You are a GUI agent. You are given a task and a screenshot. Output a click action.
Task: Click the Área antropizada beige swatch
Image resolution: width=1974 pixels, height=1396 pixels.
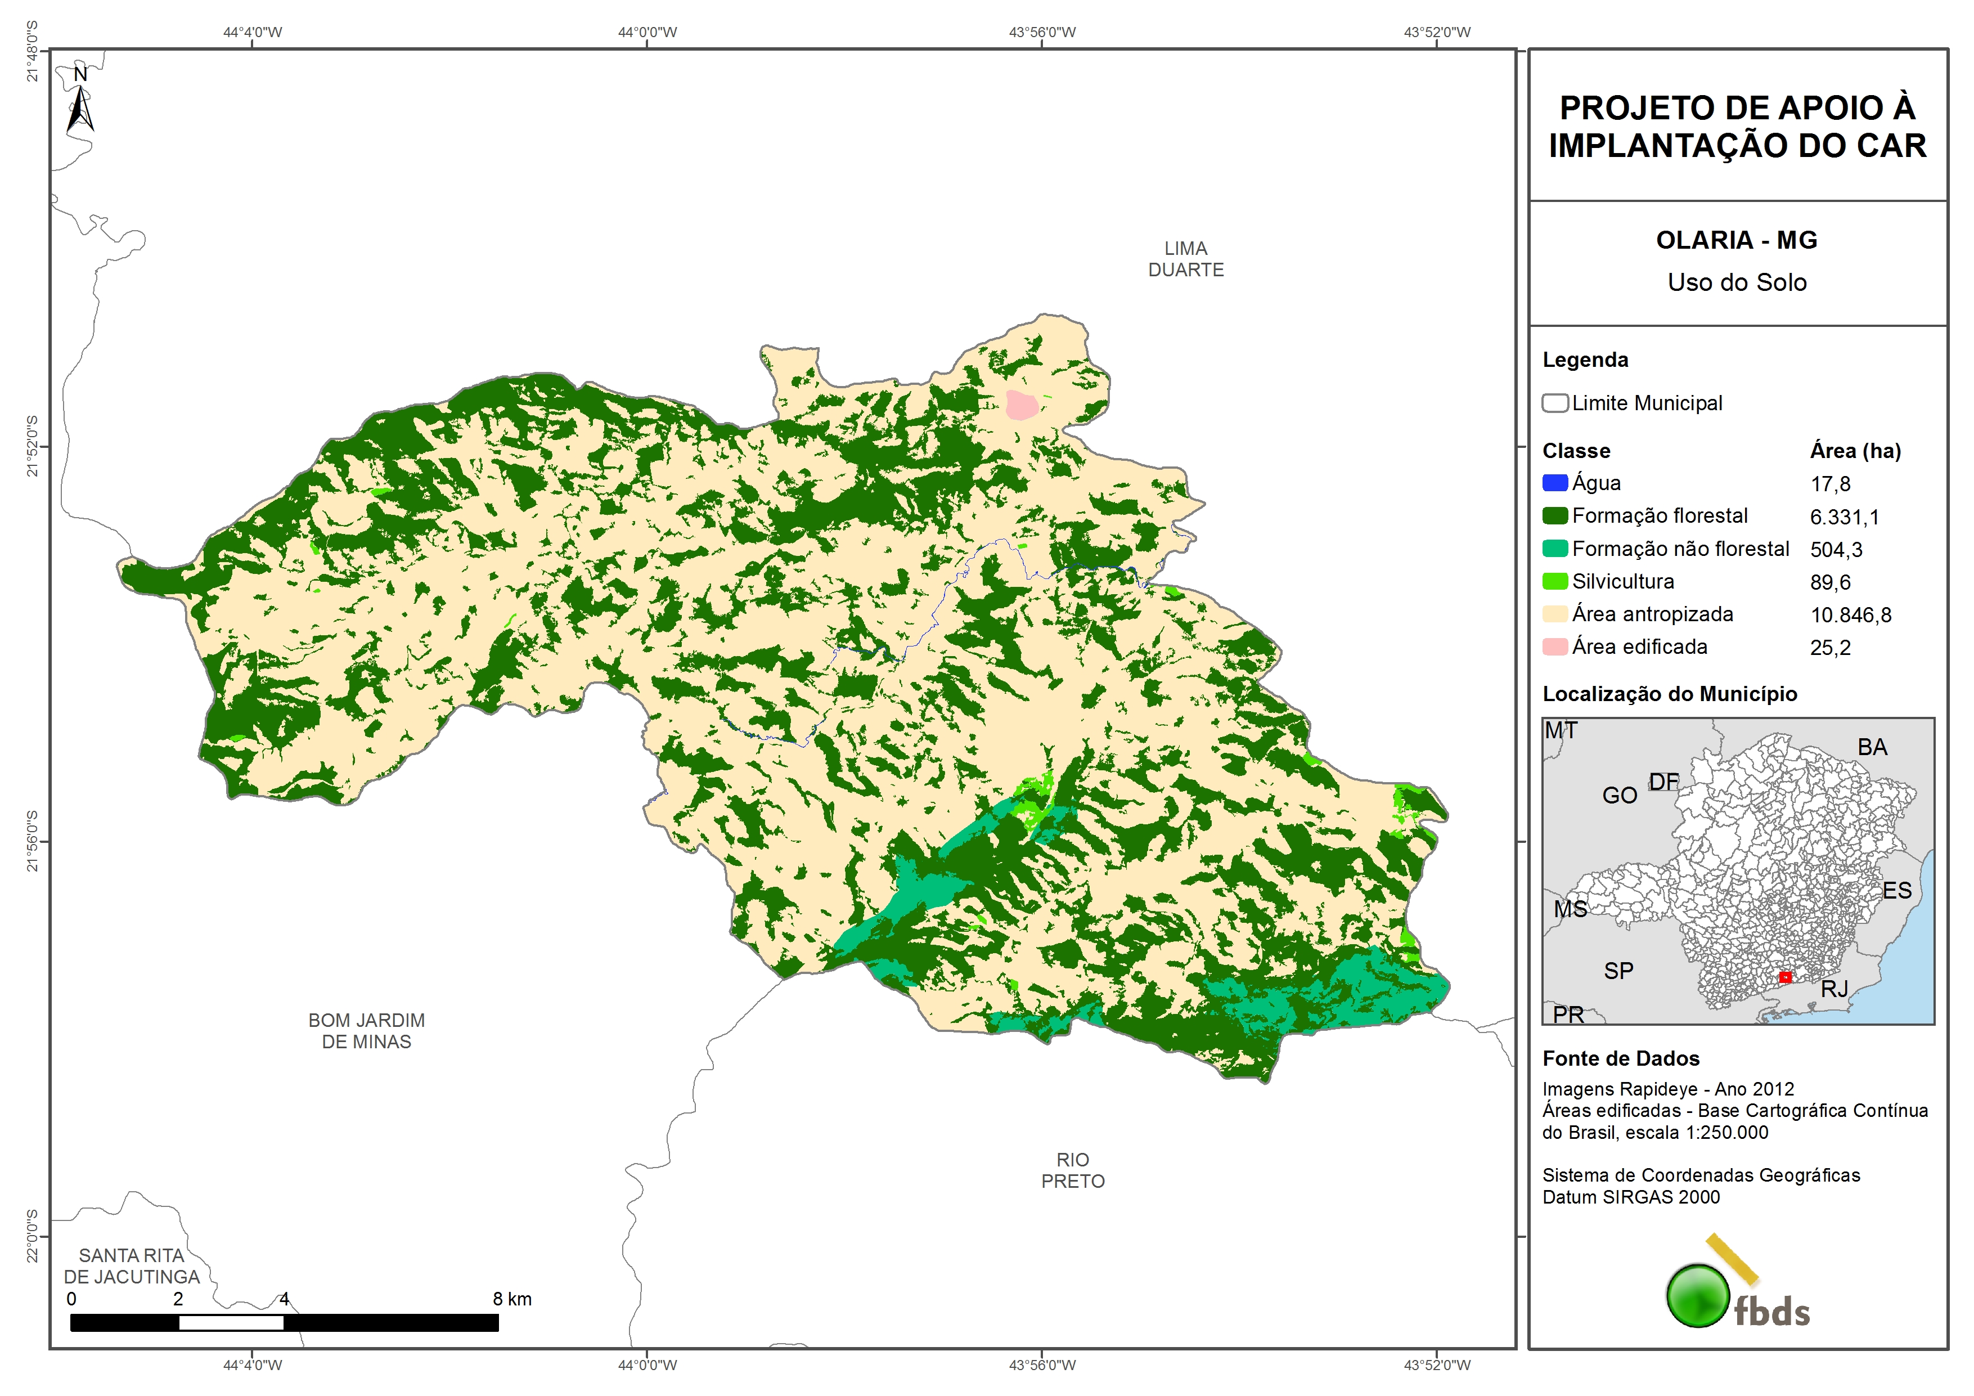[x=1554, y=614]
